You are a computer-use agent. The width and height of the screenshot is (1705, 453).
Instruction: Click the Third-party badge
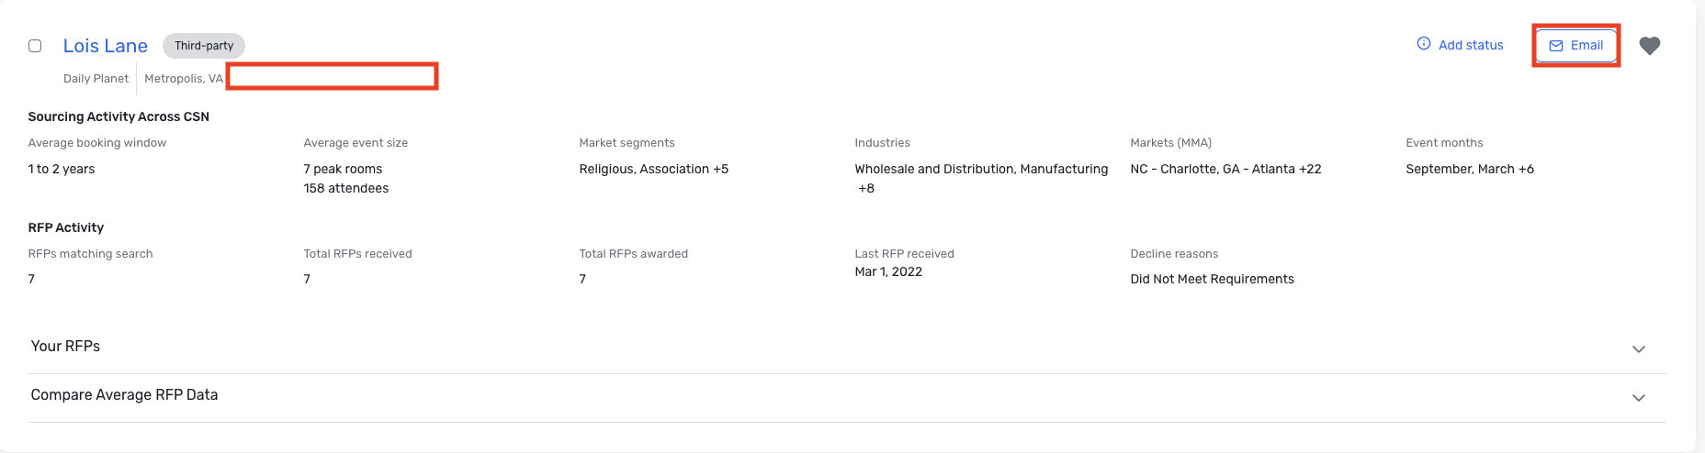point(204,46)
